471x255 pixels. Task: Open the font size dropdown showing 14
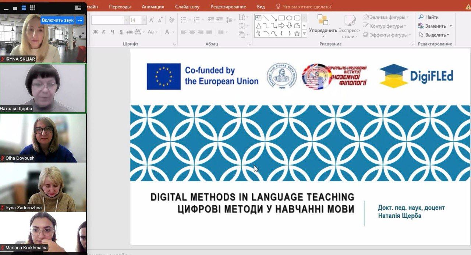point(144,20)
